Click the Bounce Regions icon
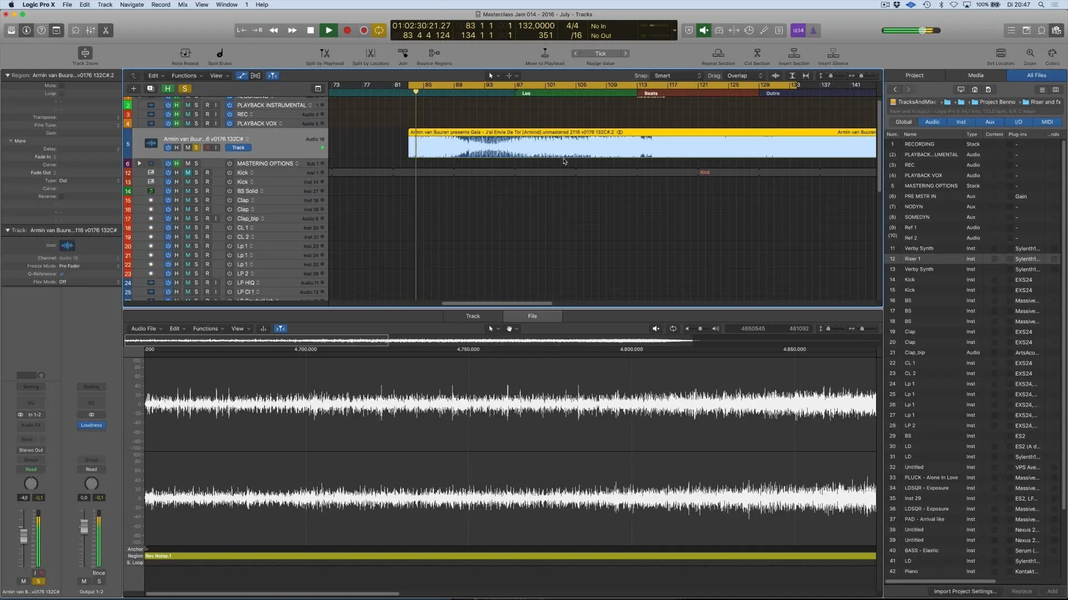Image resolution: width=1068 pixels, height=600 pixels. 434,53
